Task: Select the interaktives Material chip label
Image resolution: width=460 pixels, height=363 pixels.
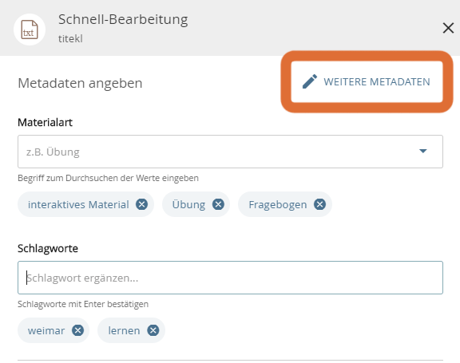Action: click(x=78, y=204)
